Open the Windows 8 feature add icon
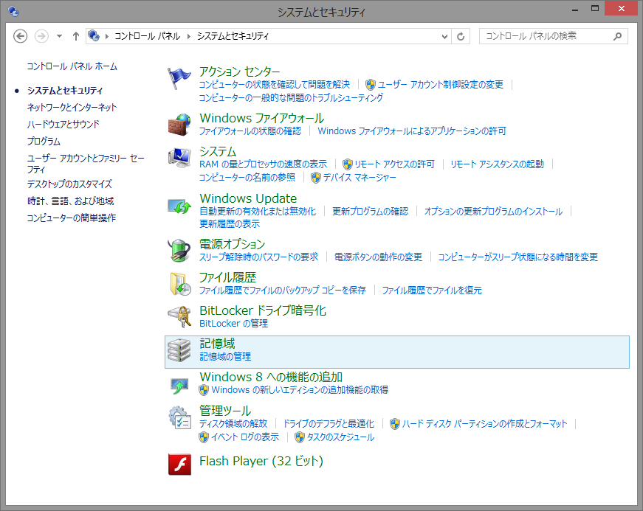The height and width of the screenshot is (511, 643). coord(179,386)
